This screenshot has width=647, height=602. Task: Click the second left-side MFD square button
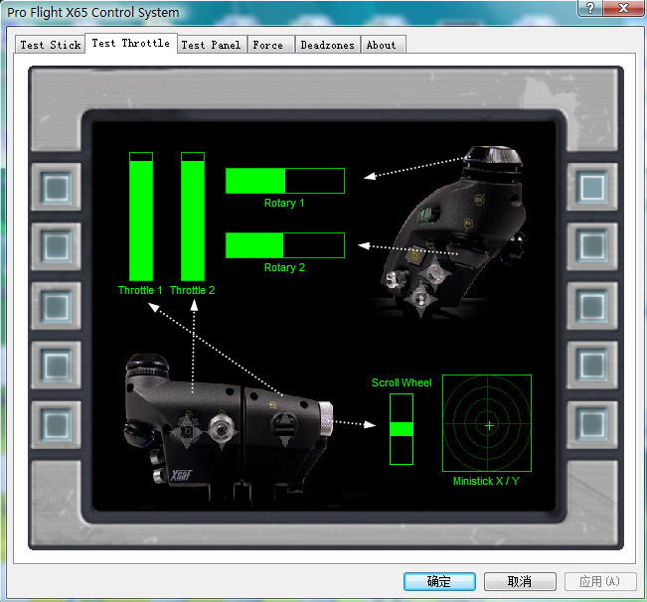[x=56, y=246]
